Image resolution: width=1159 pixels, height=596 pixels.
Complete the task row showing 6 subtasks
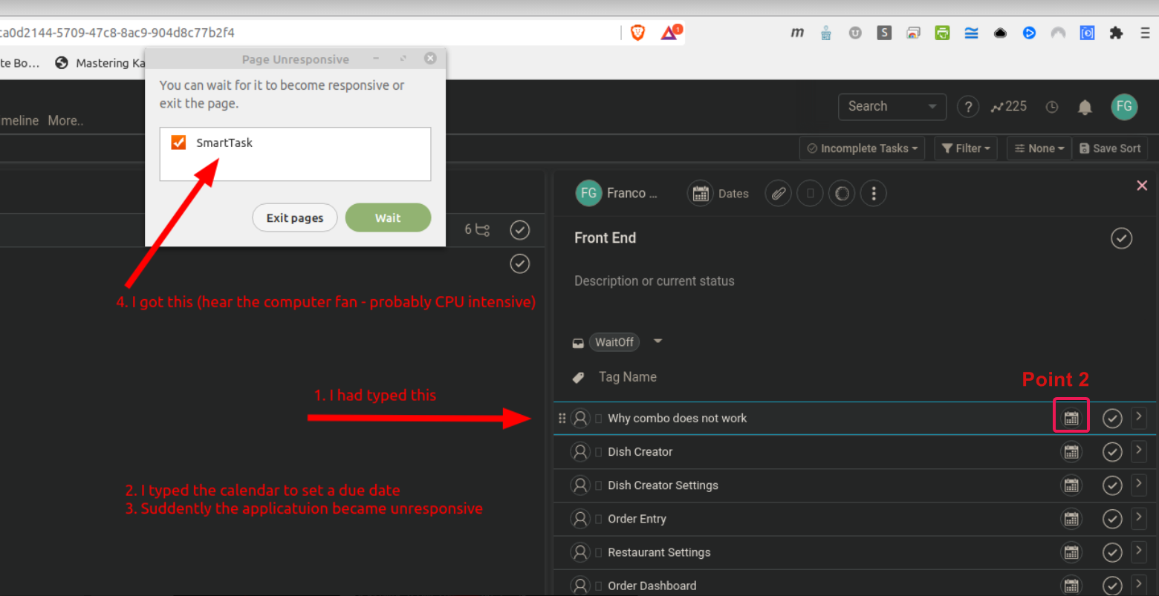tap(520, 230)
